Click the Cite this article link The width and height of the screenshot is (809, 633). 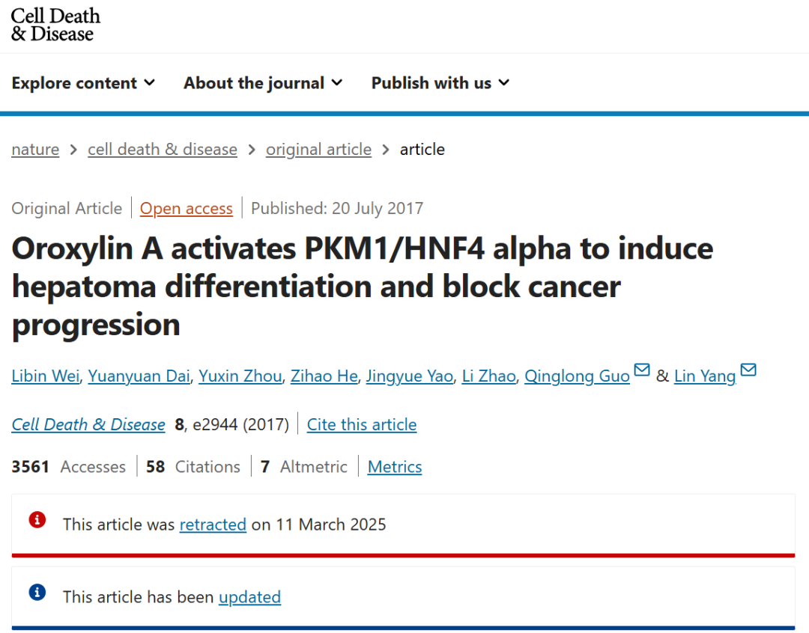(362, 424)
